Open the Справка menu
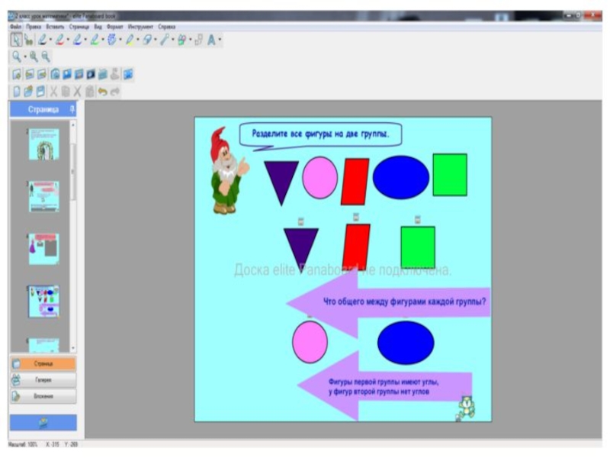Viewport: 610px width, 458px height. click(166, 26)
